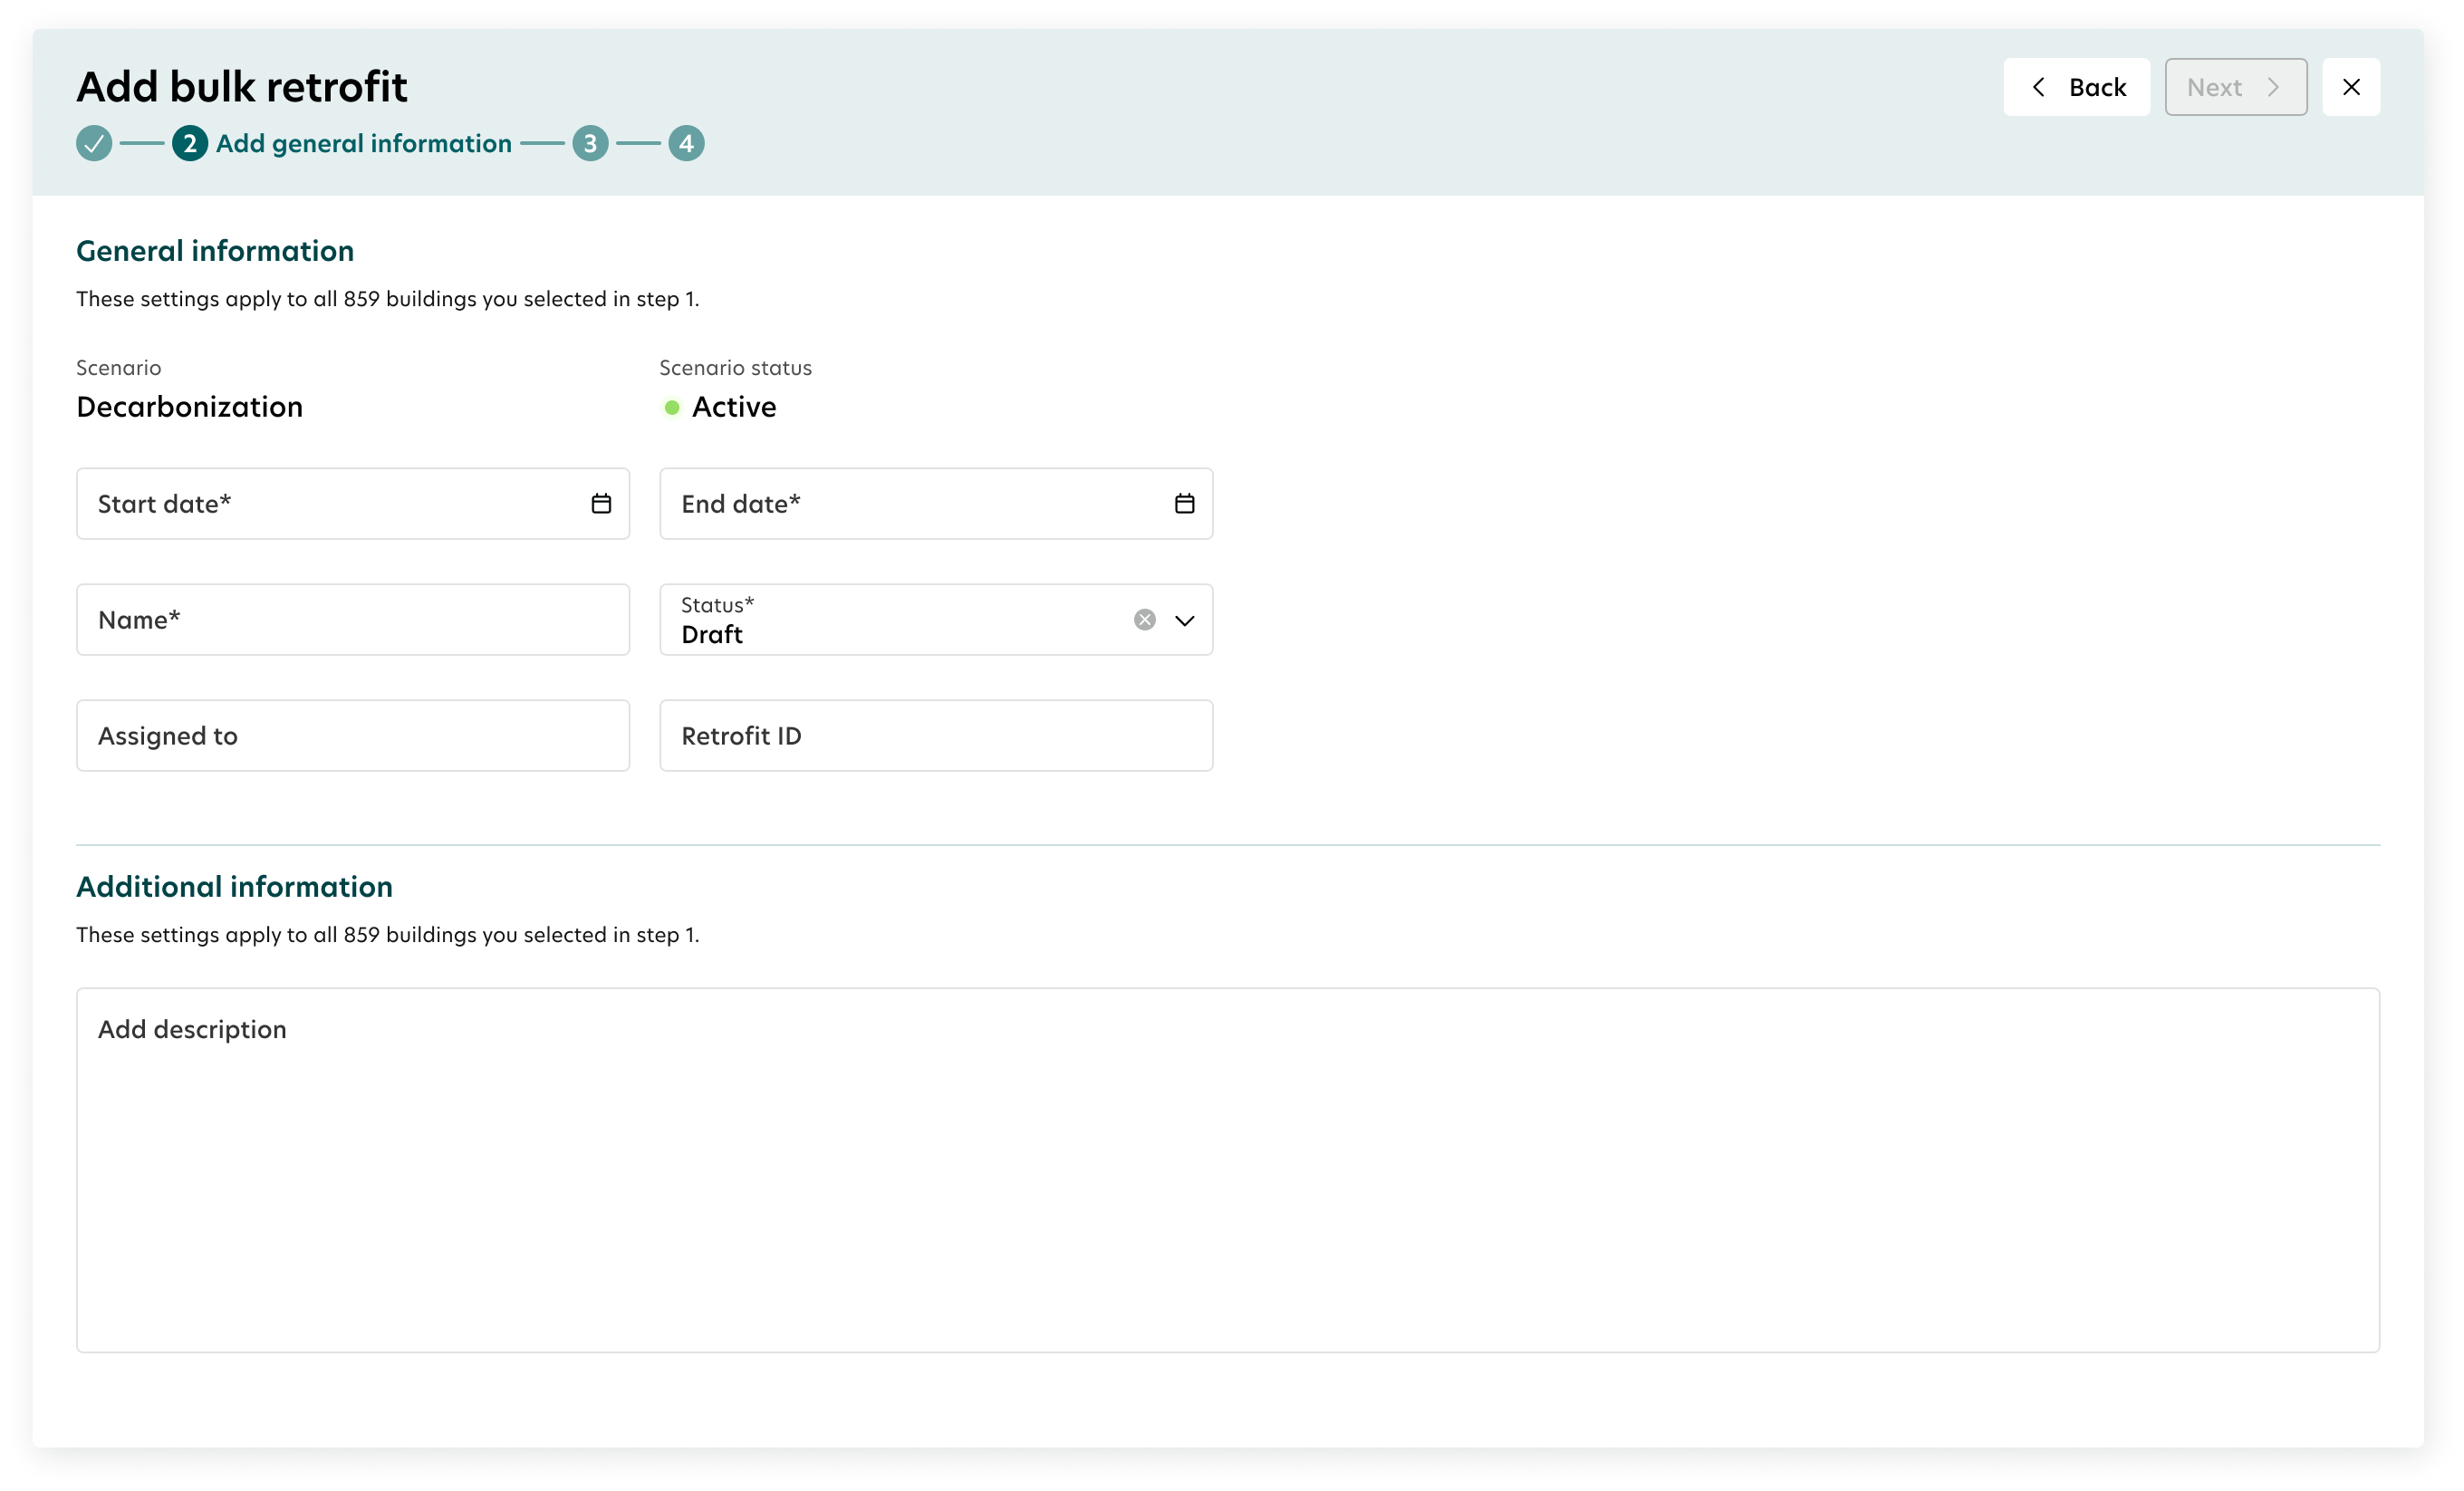Click the Retrofit ID field

pyautogui.click(x=936, y=736)
